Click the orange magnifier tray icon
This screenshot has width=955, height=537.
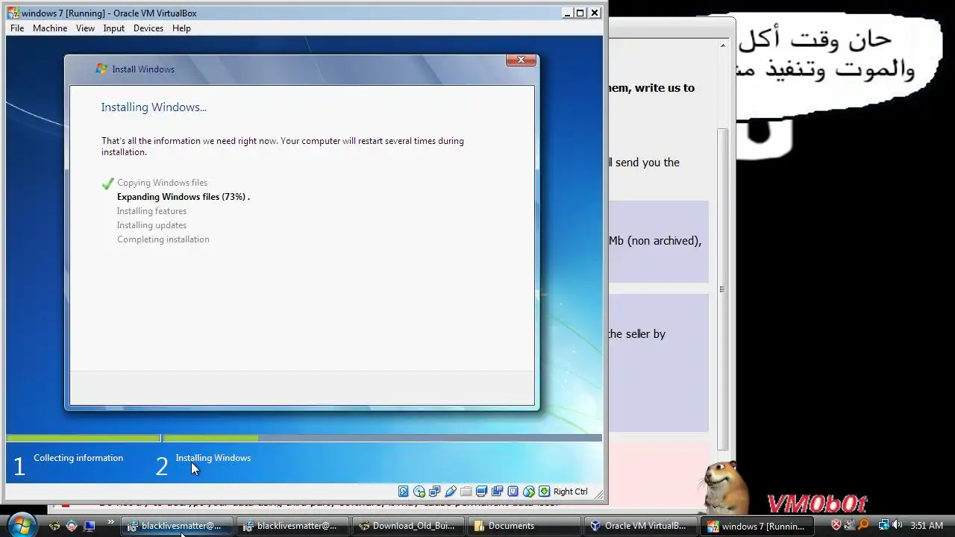point(863,525)
